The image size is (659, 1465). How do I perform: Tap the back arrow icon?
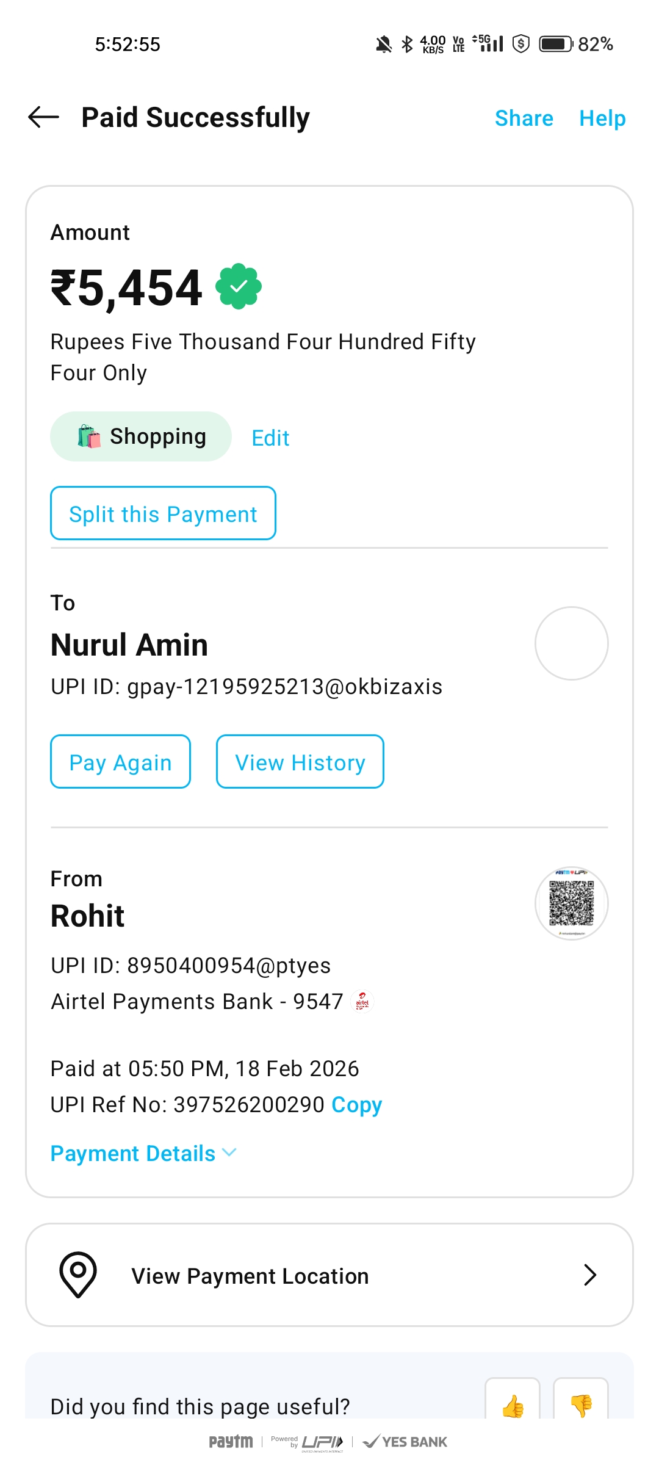43,117
